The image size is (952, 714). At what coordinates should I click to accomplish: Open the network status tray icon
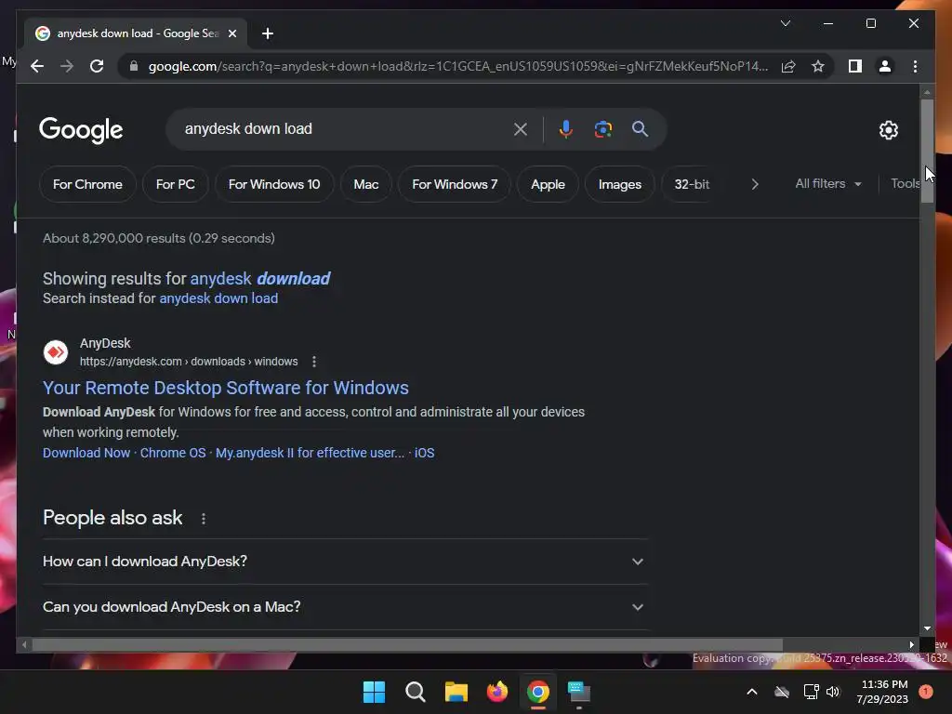(811, 692)
